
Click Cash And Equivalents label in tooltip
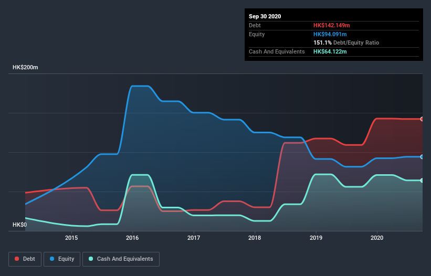tap(277, 51)
